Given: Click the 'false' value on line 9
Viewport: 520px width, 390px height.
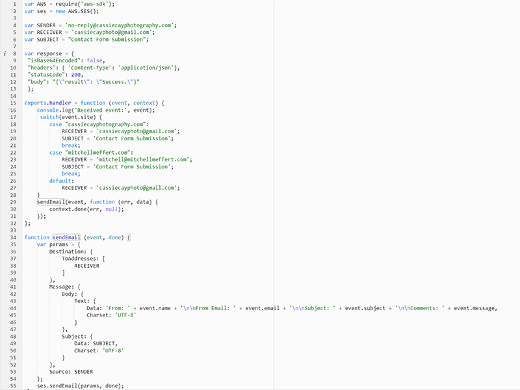Looking at the screenshot, I should point(94,60).
